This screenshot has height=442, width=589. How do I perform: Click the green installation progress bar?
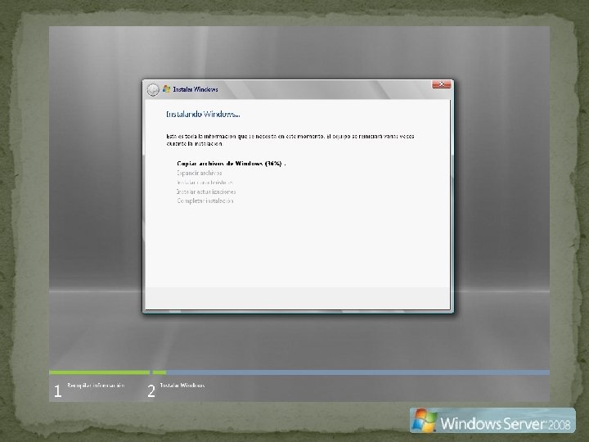pyautogui.click(x=108, y=372)
